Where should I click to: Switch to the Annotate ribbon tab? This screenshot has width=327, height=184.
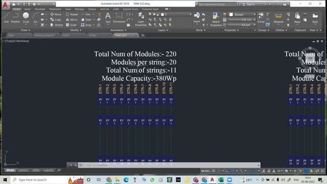[x=40, y=9]
